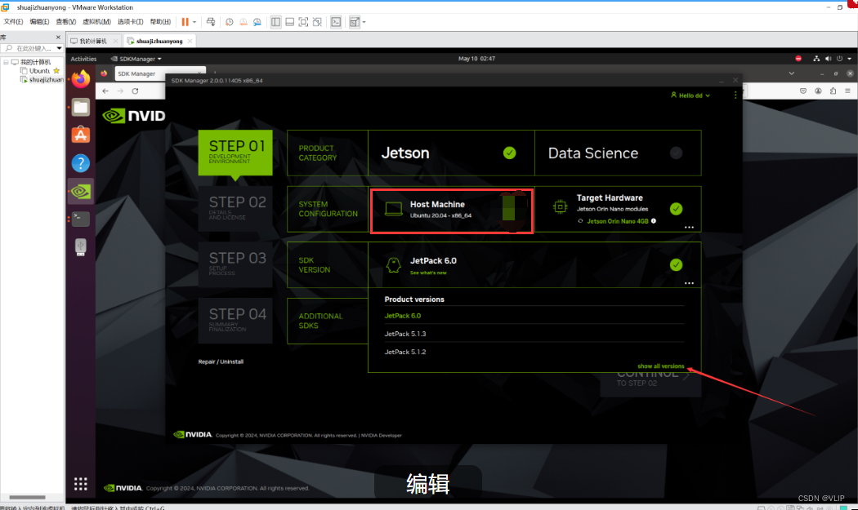Open Firefox extensions icon
Image resolution: width=858 pixels, height=510 pixels.
(833, 91)
